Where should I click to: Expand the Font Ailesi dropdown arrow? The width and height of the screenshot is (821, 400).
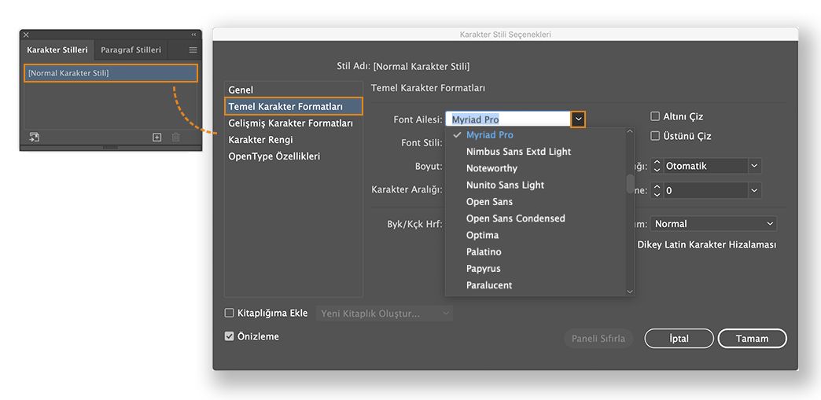click(578, 119)
